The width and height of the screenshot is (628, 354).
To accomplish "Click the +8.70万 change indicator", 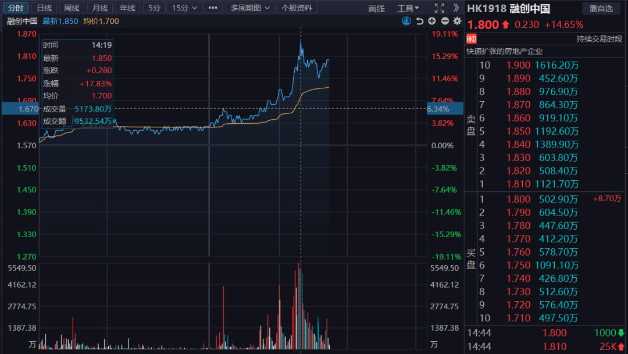I will [x=606, y=199].
